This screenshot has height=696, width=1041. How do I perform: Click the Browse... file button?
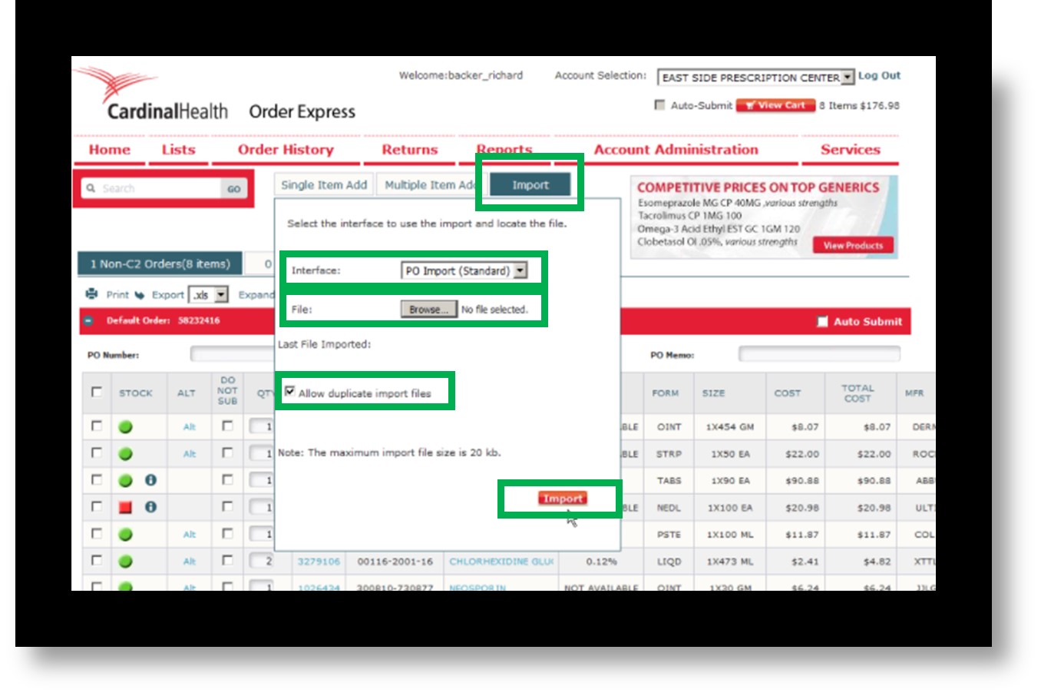pos(428,309)
